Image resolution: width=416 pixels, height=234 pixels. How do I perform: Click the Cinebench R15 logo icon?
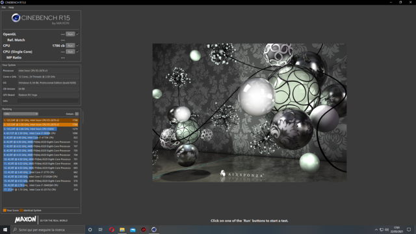click(x=16, y=18)
